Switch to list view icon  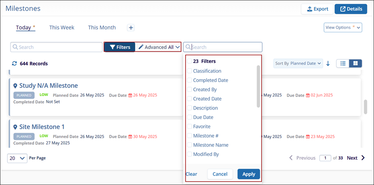[x=343, y=63]
